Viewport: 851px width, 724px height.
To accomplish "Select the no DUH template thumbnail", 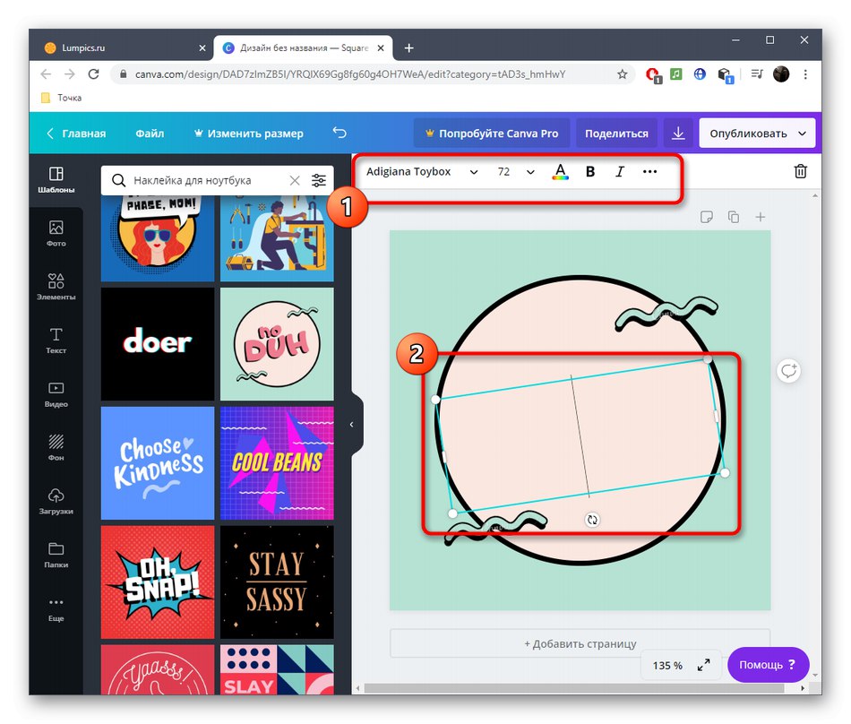I will tap(277, 344).
